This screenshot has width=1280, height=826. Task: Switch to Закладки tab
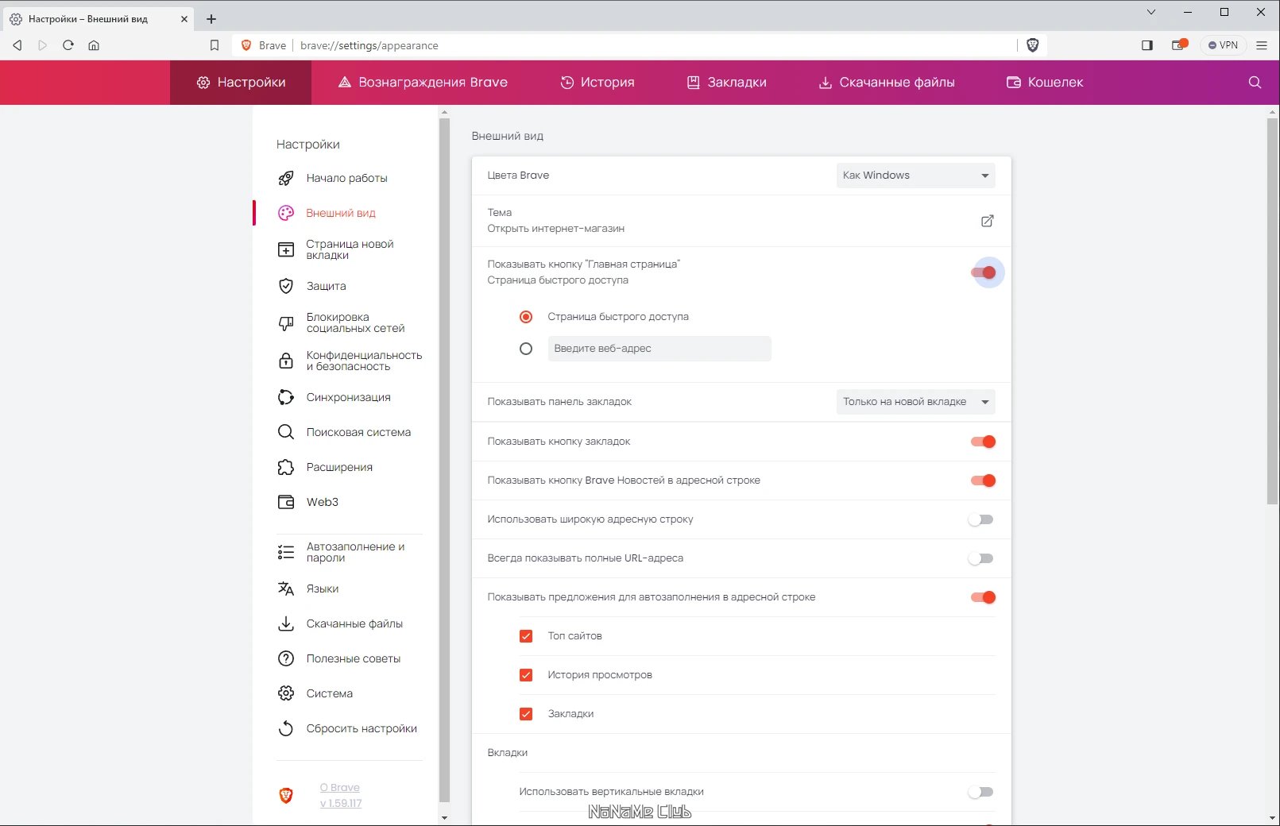727,83
